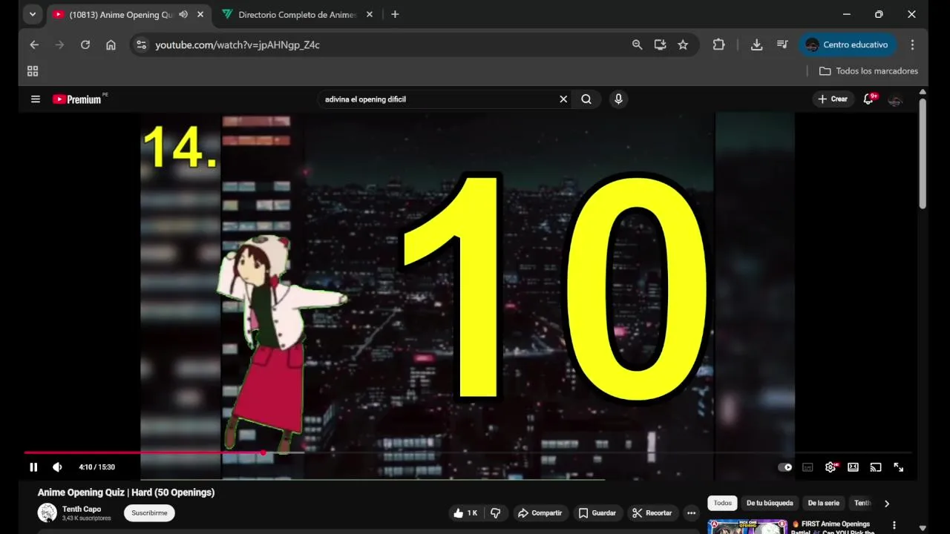Open options for FIRST Anime Openings video
950x534 pixels.
tap(894, 526)
